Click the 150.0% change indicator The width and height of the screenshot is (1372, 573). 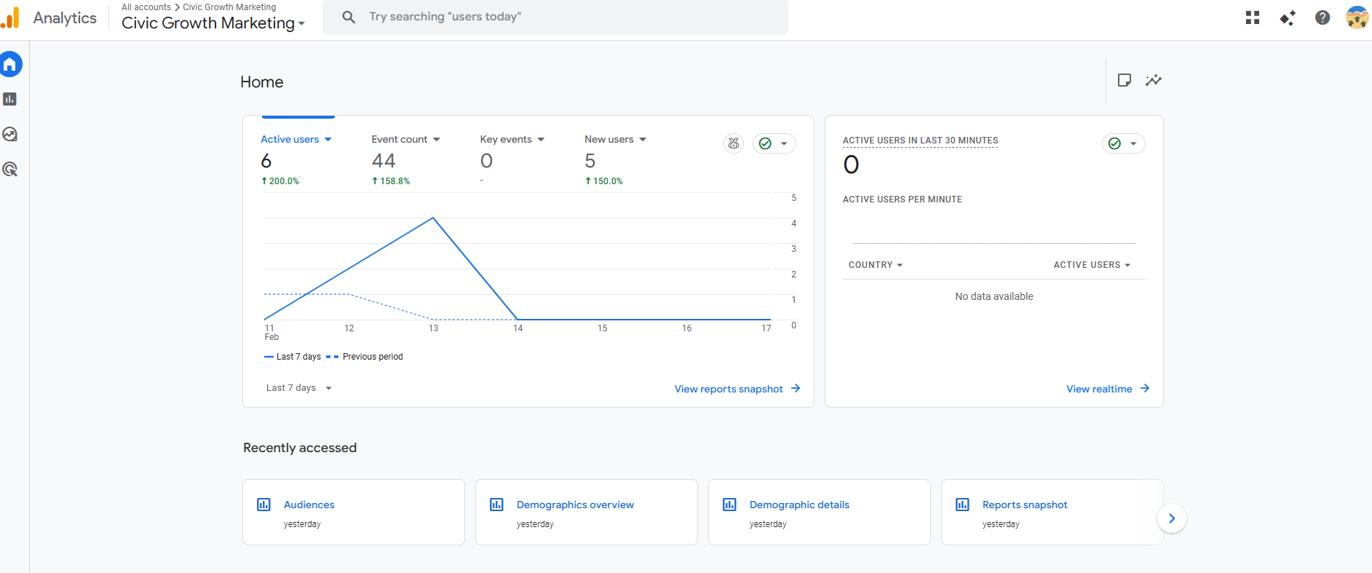click(x=604, y=181)
